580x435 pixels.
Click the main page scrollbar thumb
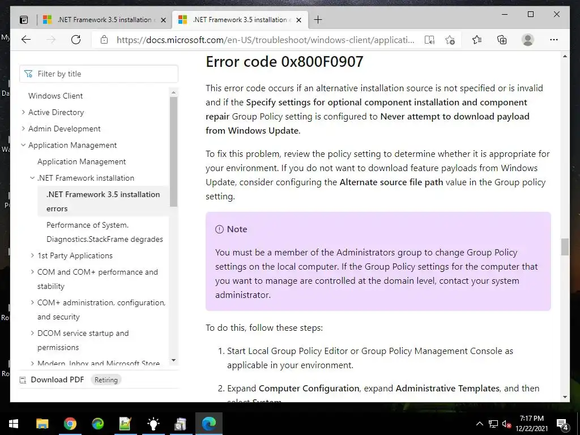tap(565, 247)
